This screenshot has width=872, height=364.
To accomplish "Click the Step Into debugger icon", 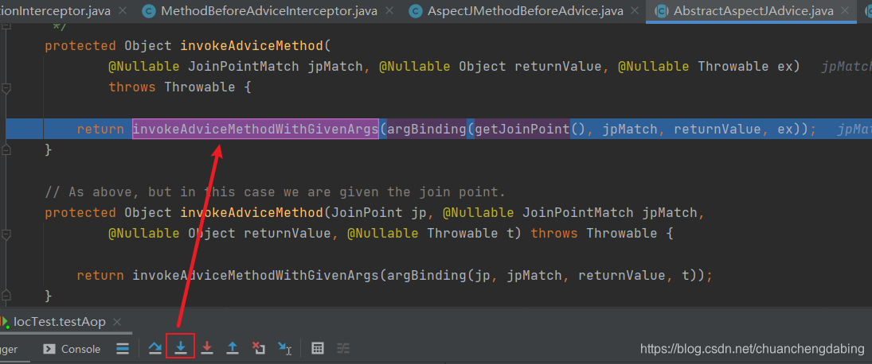I will (181, 348).
